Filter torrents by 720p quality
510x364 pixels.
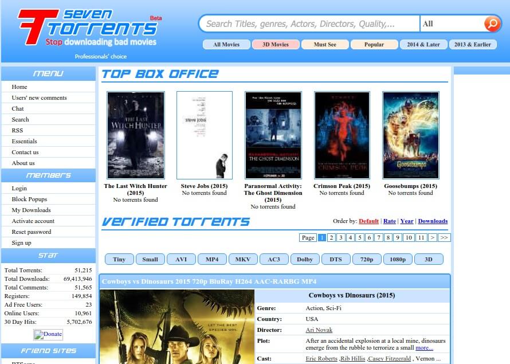click(x=367, y=259)
